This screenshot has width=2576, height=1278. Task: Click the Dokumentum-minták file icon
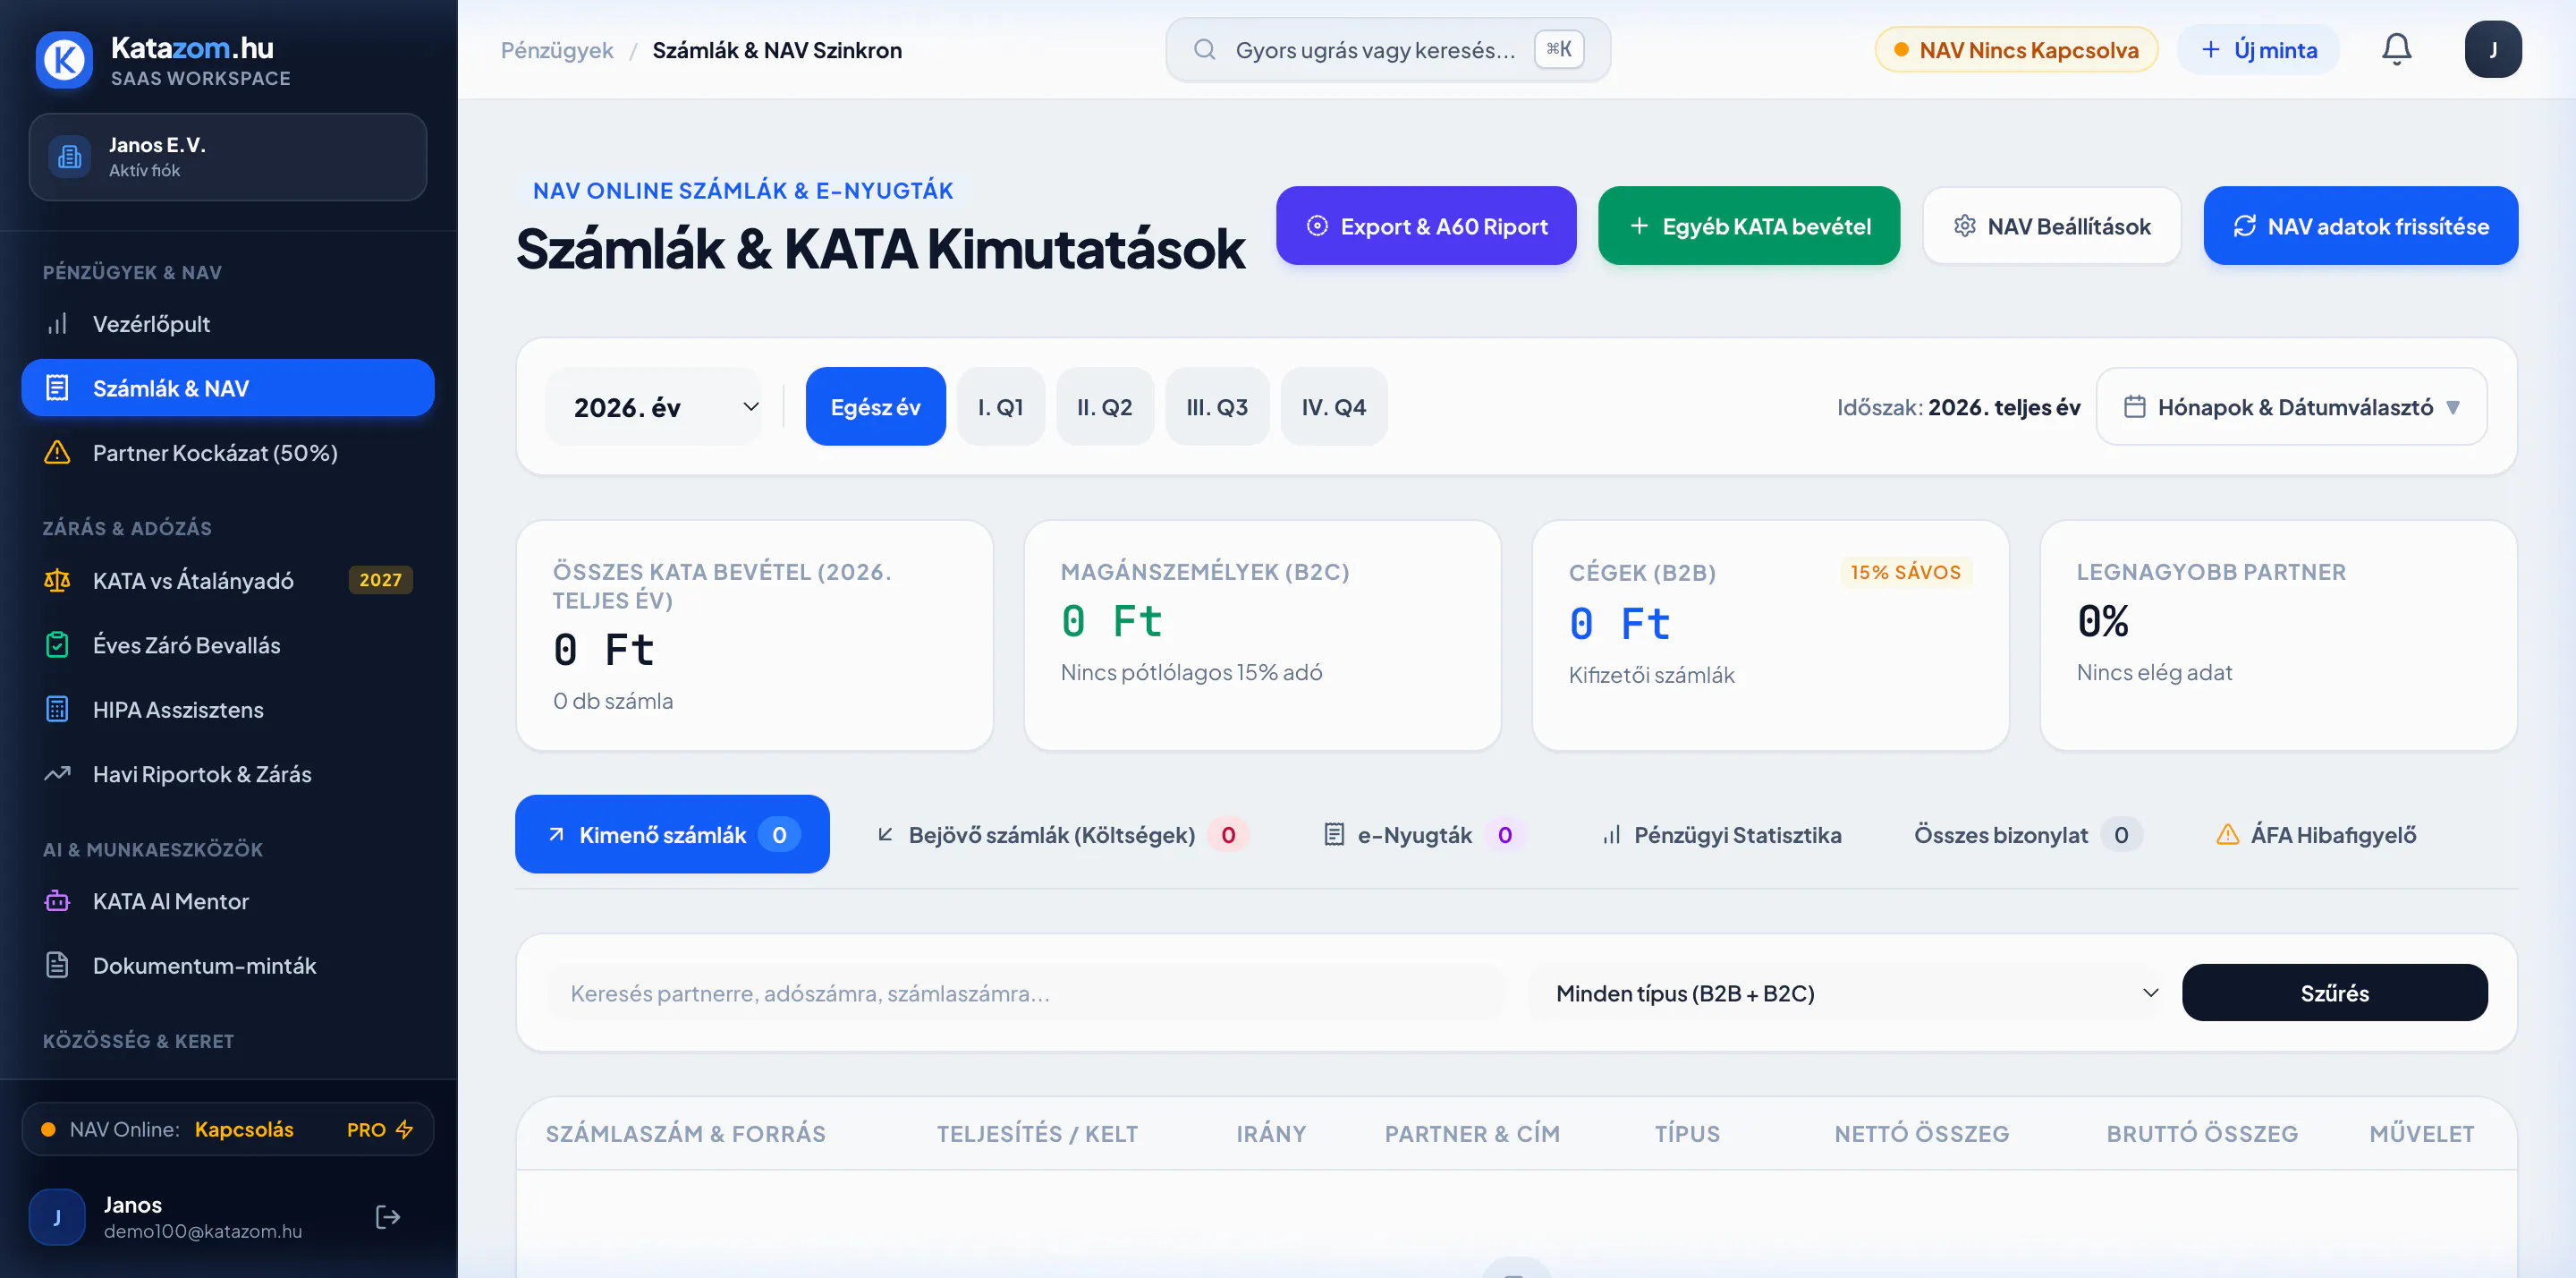pyautogui.click(x=57, y=965)
